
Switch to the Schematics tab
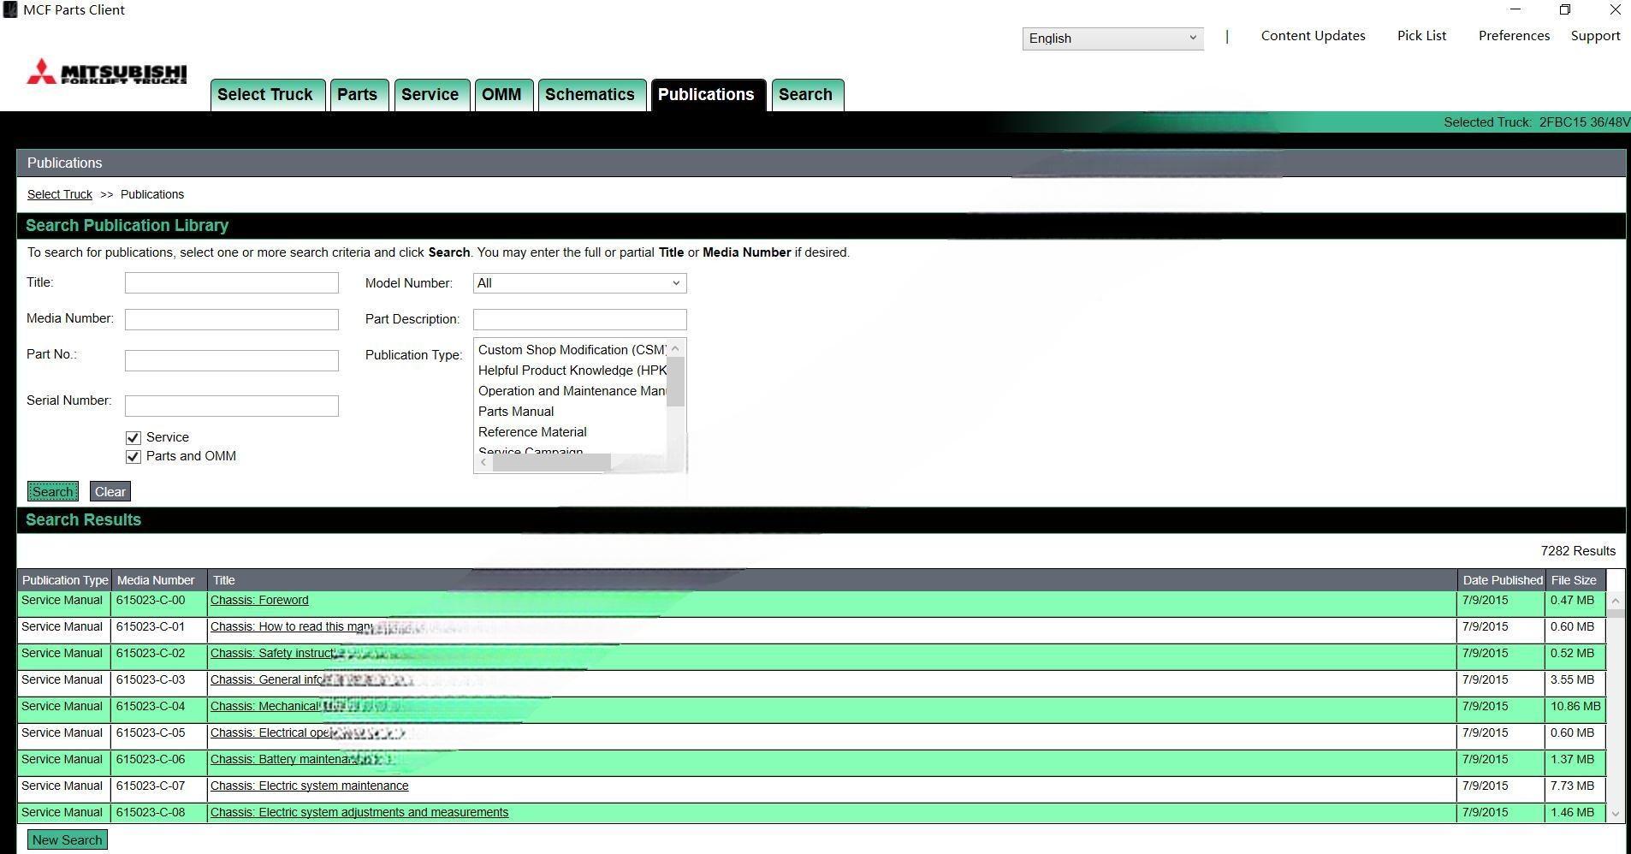point(590,95)
